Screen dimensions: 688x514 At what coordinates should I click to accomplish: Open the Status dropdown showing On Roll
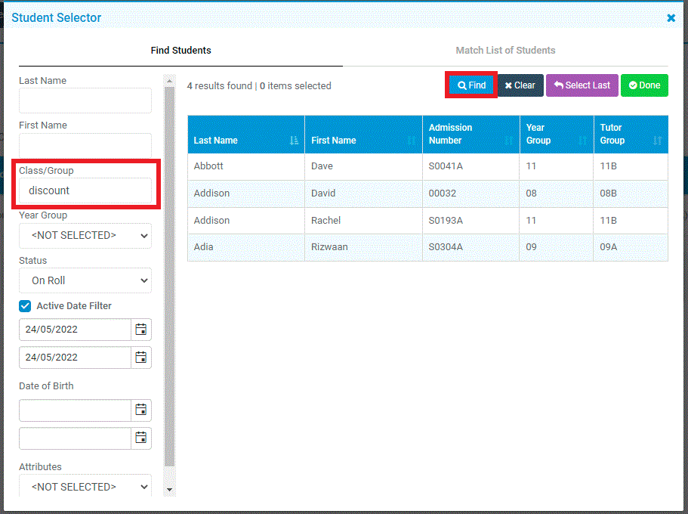[x=85, y=280]
